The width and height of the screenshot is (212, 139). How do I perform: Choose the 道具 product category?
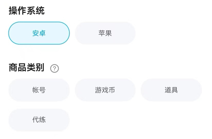tap(171, 90)
